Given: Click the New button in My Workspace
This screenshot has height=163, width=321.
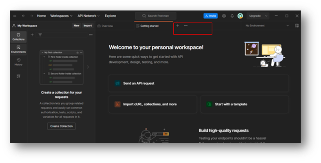Looking at the screenshot, I should pos(76,26).
